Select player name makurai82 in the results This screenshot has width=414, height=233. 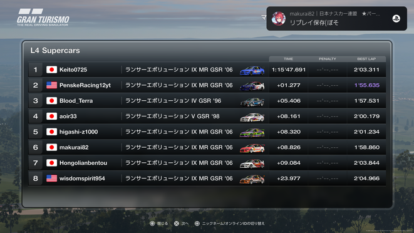(74, 147)
